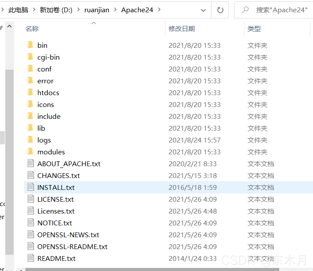Click the date 2021/5/26 4:48
This screenshot has height=271, width=313.
coord(192,211)
